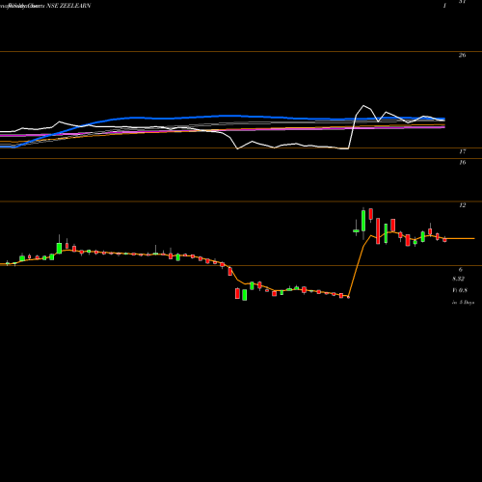Select the 26 price axis label
This screenshot has height=482, width=482.
point(462,55)
